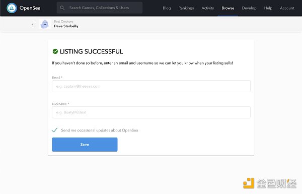Focus the Email input field
302x194 pixels.
click(151, 86)
